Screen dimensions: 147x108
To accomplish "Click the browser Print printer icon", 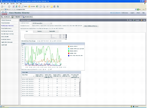I will (44, 6).
